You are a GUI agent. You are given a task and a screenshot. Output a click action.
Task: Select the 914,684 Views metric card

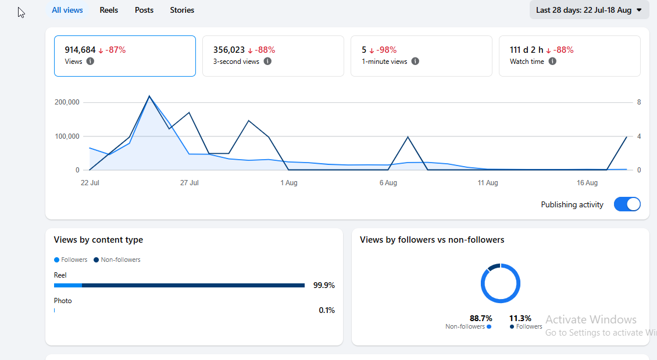click(x=125, y=56)
